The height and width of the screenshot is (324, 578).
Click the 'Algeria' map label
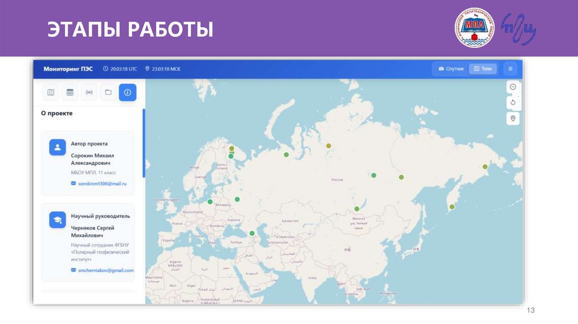(x=175, y=262)
